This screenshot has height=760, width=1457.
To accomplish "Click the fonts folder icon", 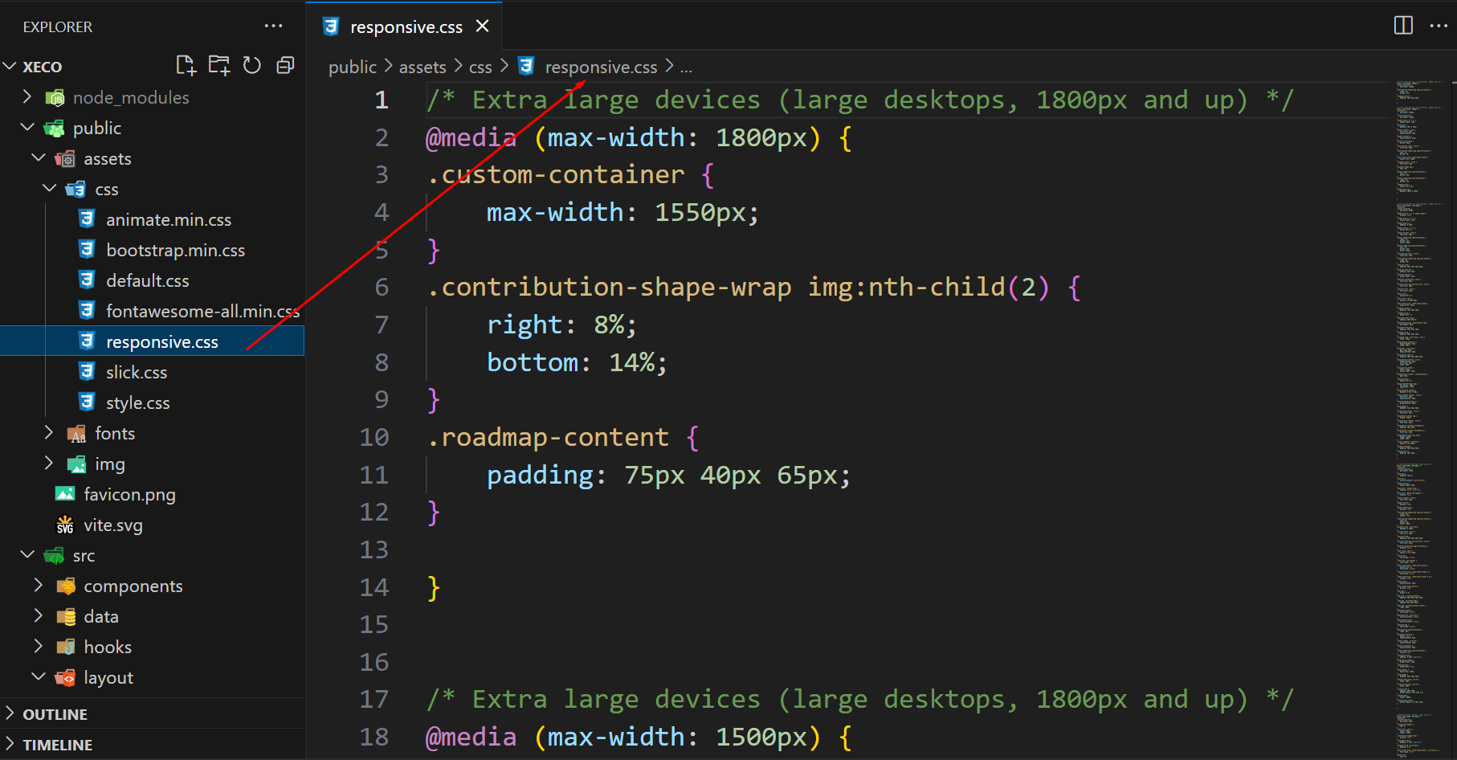I will [x=76, y=434].
